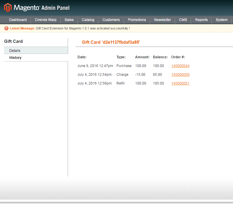
Task: Select the History tab
Action: point(15,58)
